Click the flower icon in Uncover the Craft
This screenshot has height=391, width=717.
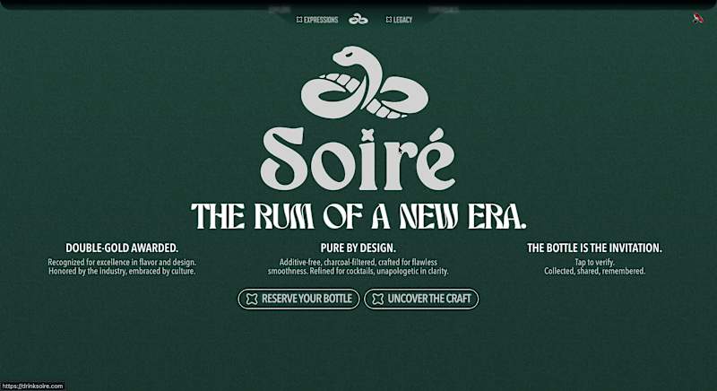coord(377,300)
